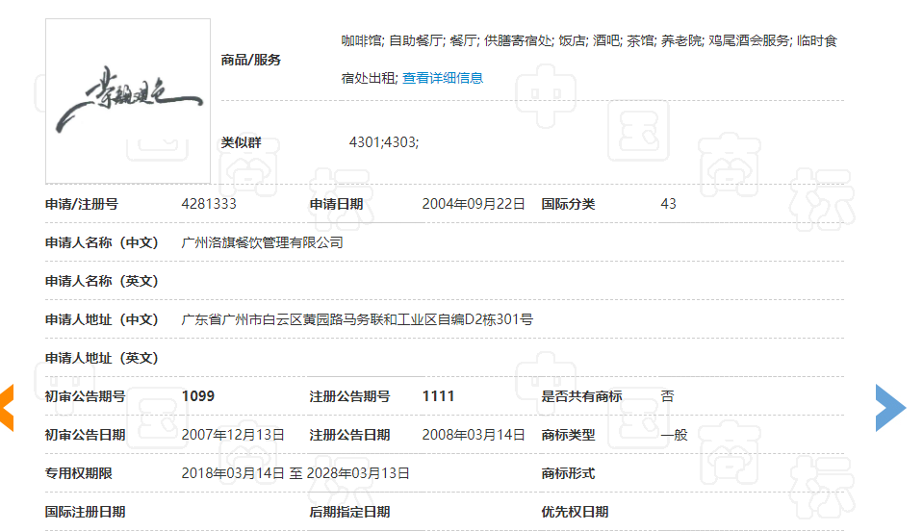Click the exclusive rights period 2018年03月14日 至 2028年03月13日

coord(295,473)
